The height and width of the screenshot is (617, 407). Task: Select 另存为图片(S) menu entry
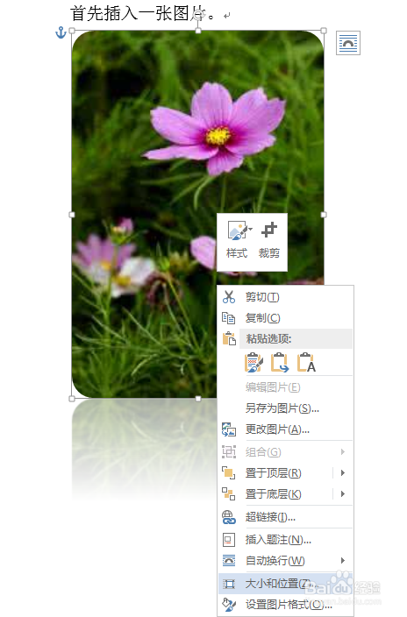pyautogui.click(x=286, y=408)
